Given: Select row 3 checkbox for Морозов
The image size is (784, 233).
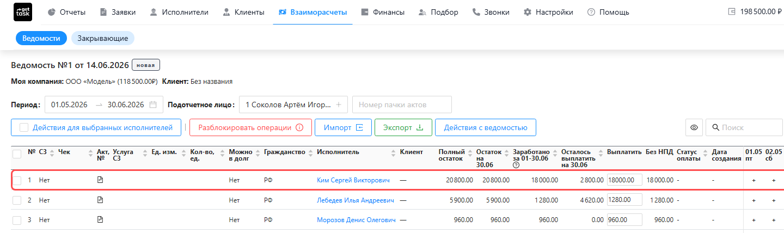Looking at the screenshot, I should pyautogui.click(x=17, y=220).
